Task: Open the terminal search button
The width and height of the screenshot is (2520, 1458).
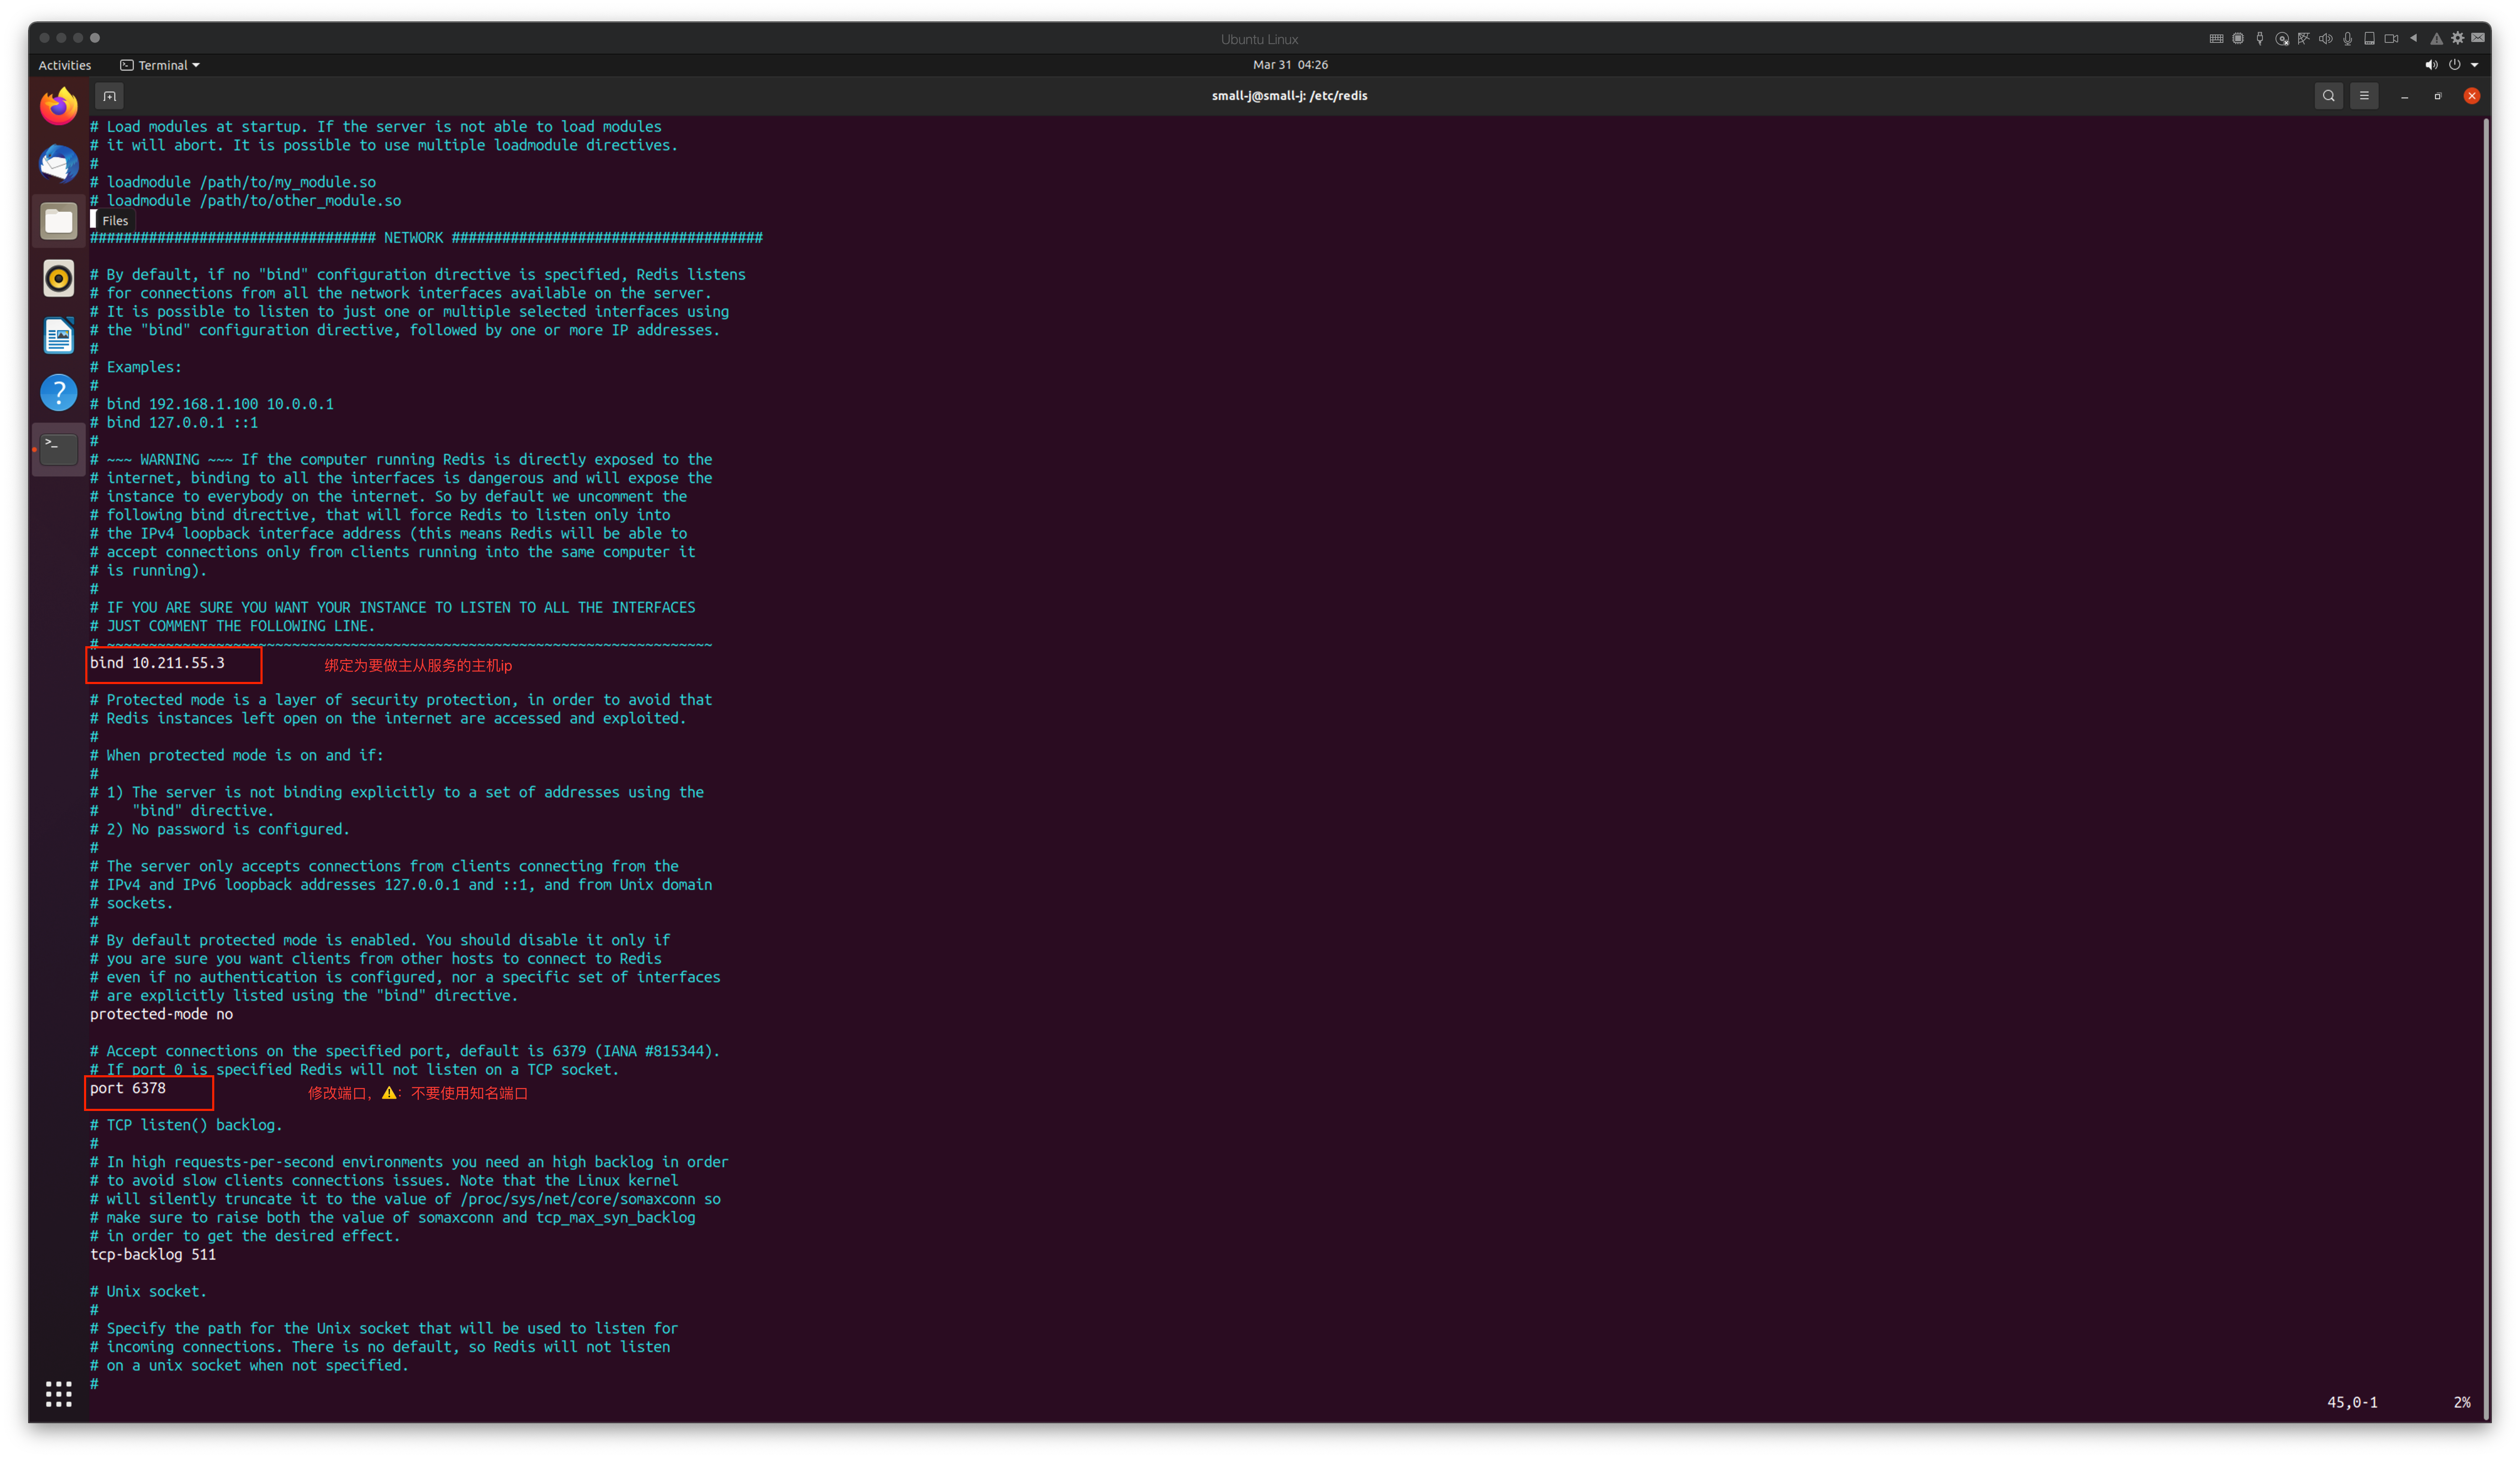Action: coord(2328,96)
